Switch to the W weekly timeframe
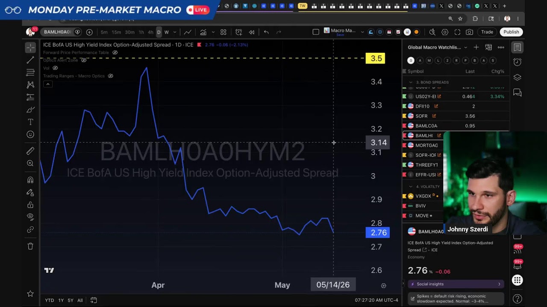Image resolution: width=547 pixels, height=307 pixels. click(167, 32)
